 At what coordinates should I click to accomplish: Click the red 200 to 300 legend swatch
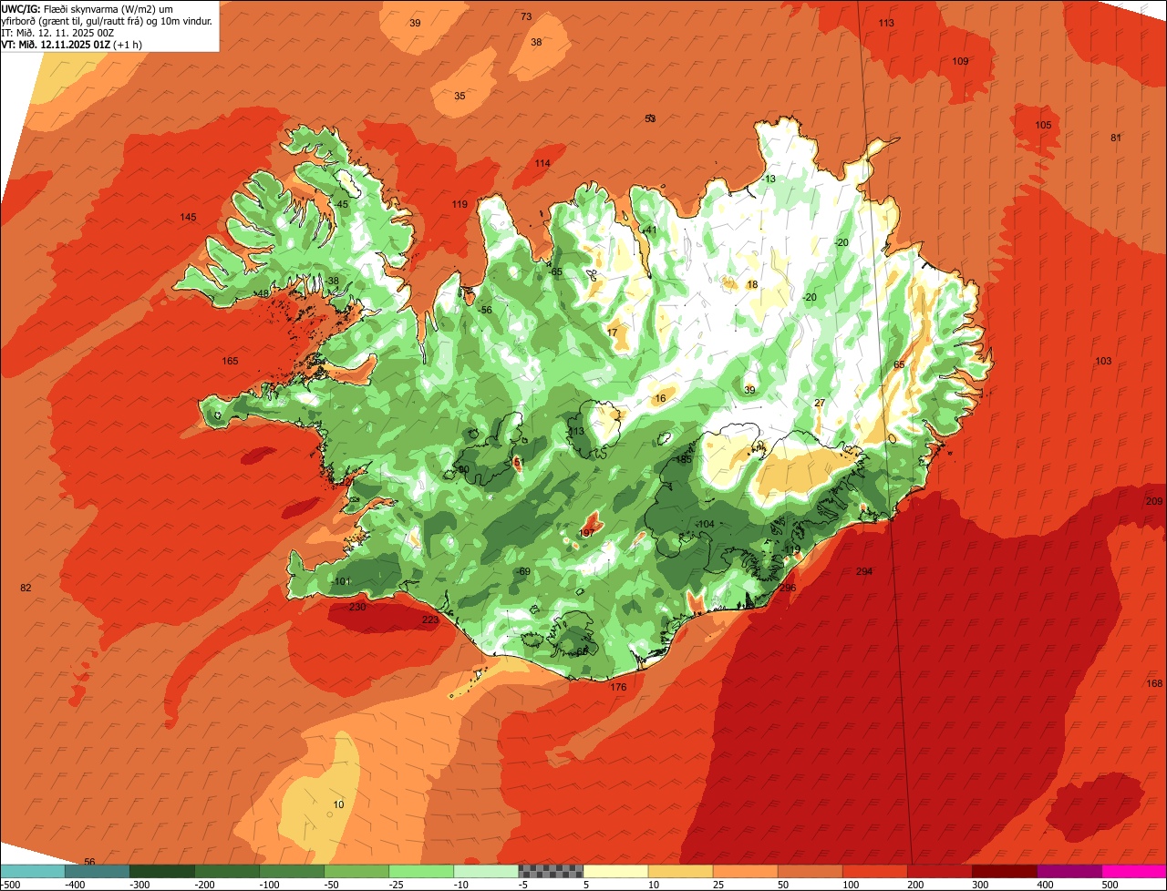pos(940,871)
